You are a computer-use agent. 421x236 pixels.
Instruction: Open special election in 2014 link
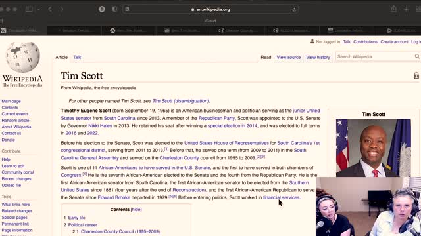click(232, 125)
